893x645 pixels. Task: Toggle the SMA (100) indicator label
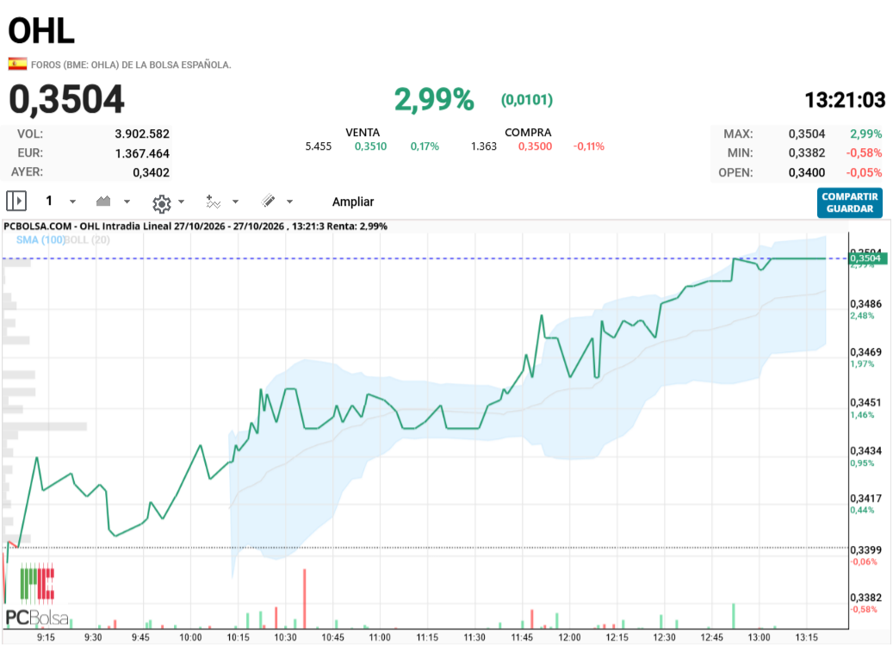pyautogui.click(x=40, y=239)
